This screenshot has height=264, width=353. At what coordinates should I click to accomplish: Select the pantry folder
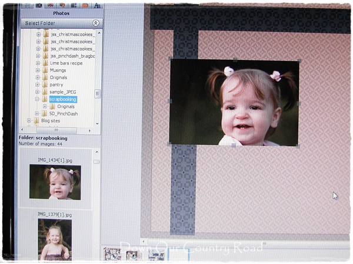tap(56, 84)
